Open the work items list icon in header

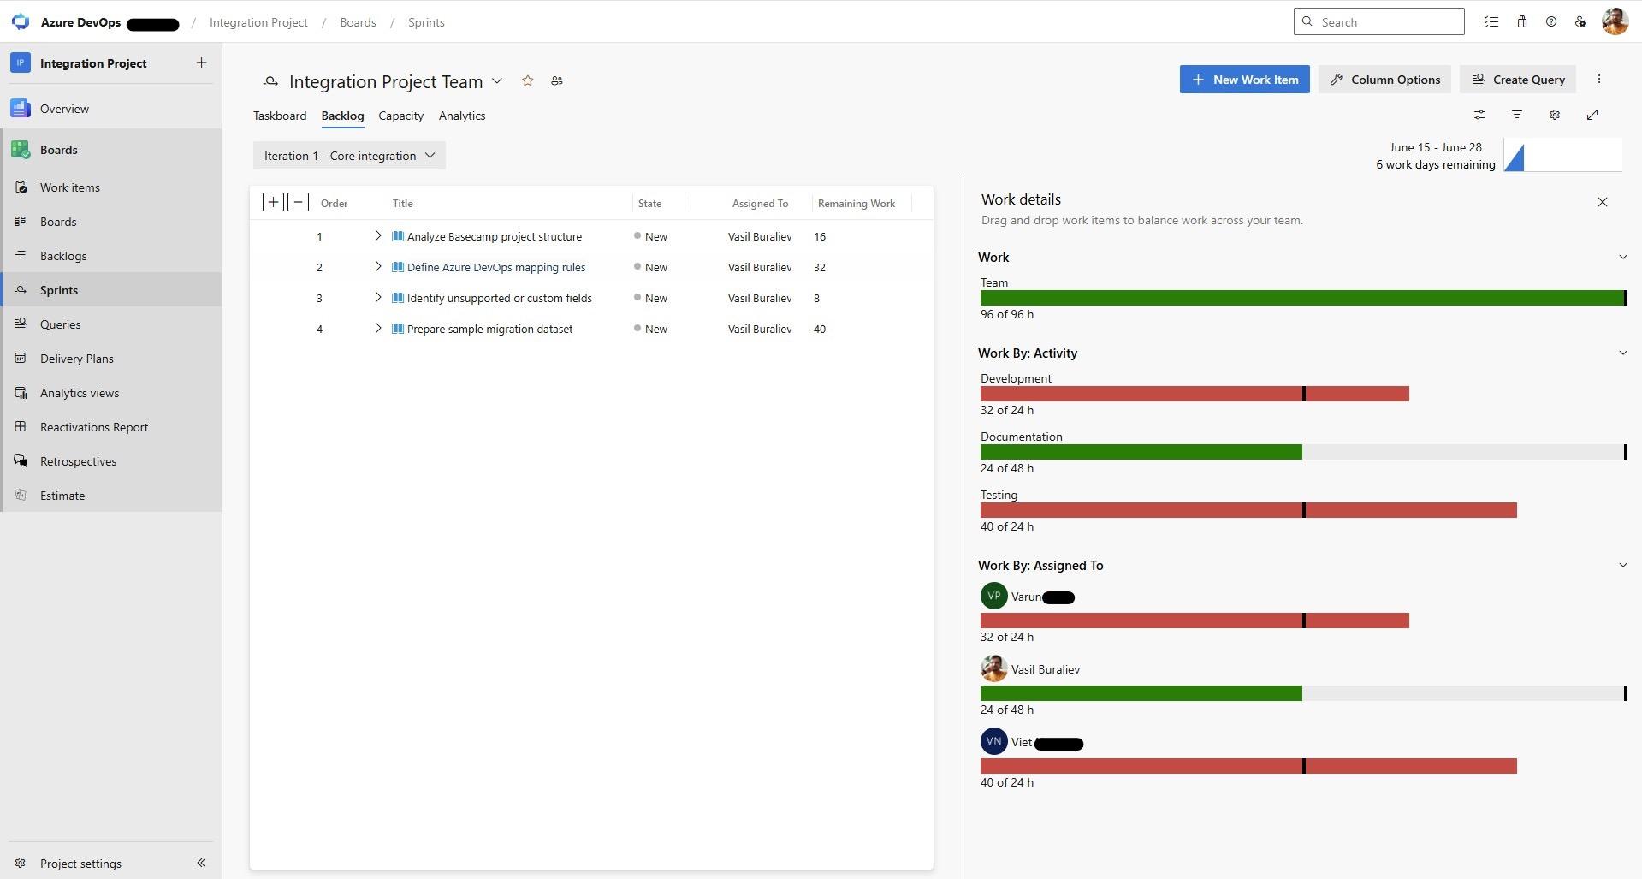point(1491,22)
